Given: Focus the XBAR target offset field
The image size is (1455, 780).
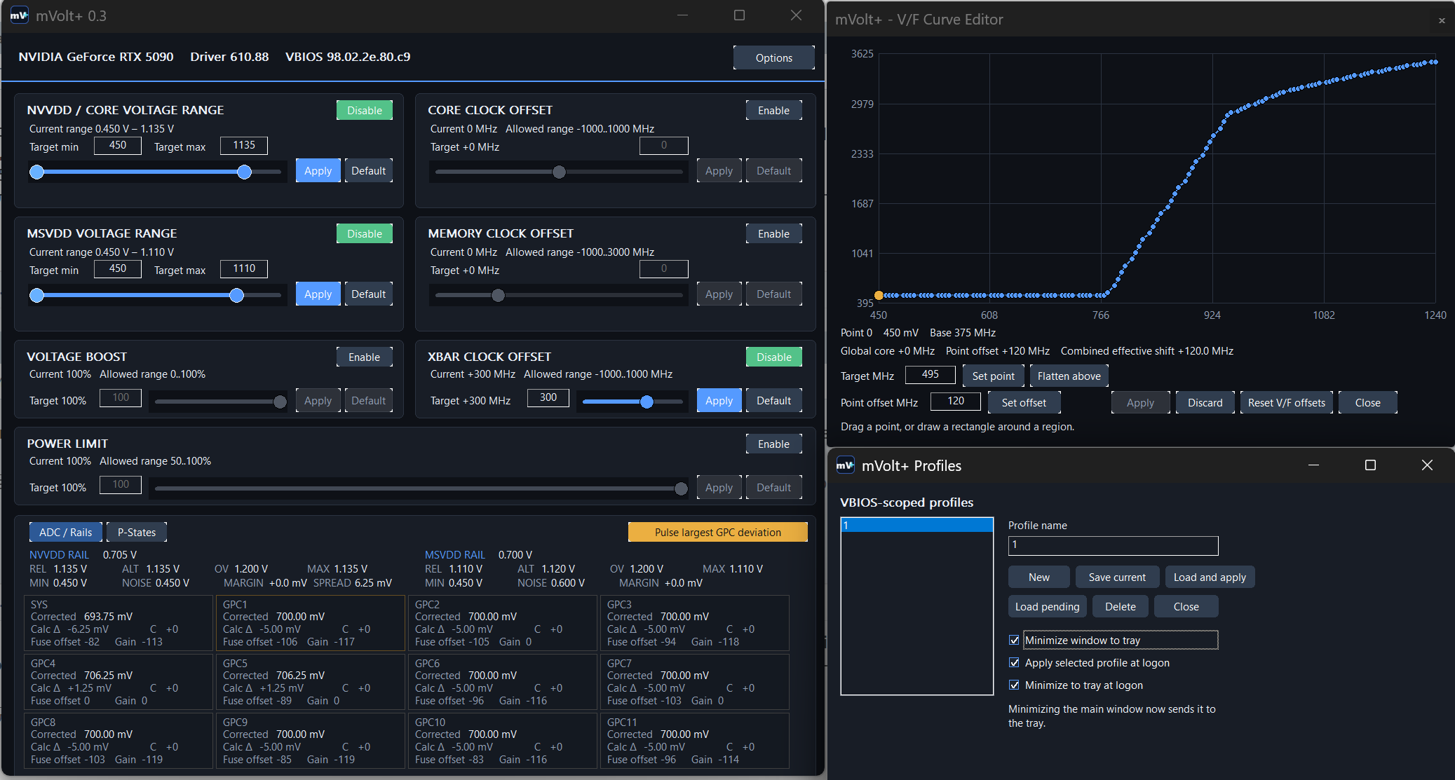Looking at the screenshot, I should [548, 397].
